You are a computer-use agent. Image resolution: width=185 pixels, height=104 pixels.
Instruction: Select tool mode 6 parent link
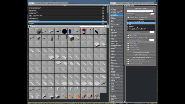click(141, 30)
